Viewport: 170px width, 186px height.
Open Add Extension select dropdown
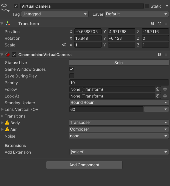click(x=119, y=152)
